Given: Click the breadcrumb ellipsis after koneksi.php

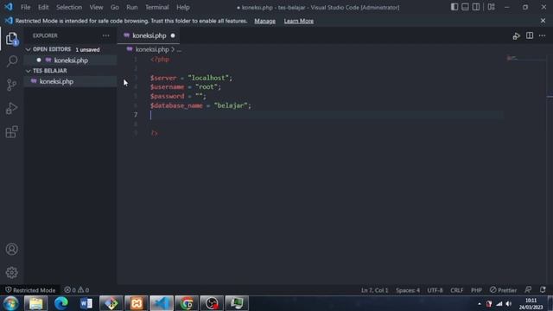Looking at the screenshot, I should pyautogui.click(x=179, y=50).
